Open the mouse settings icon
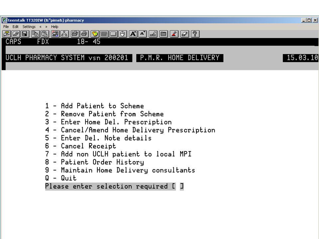 pyautogui.click(x=123, y=34)
